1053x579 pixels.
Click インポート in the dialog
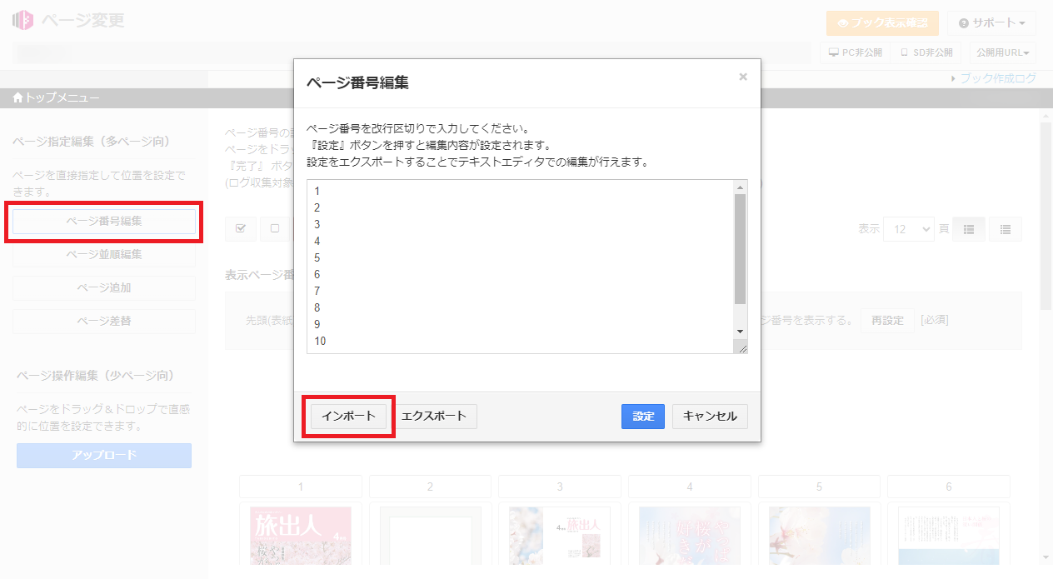click(x=347, y=417)
